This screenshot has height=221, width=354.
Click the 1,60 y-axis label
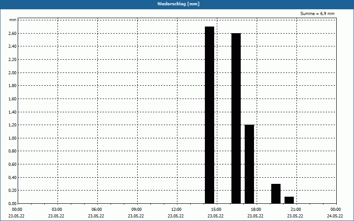coord(12,99)
